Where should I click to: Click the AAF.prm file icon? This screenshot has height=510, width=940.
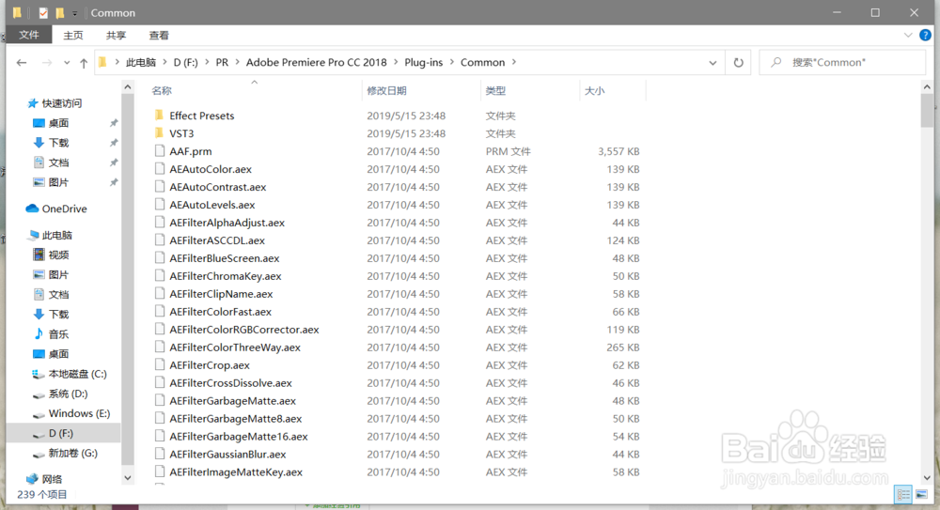(x=160, y=151)
